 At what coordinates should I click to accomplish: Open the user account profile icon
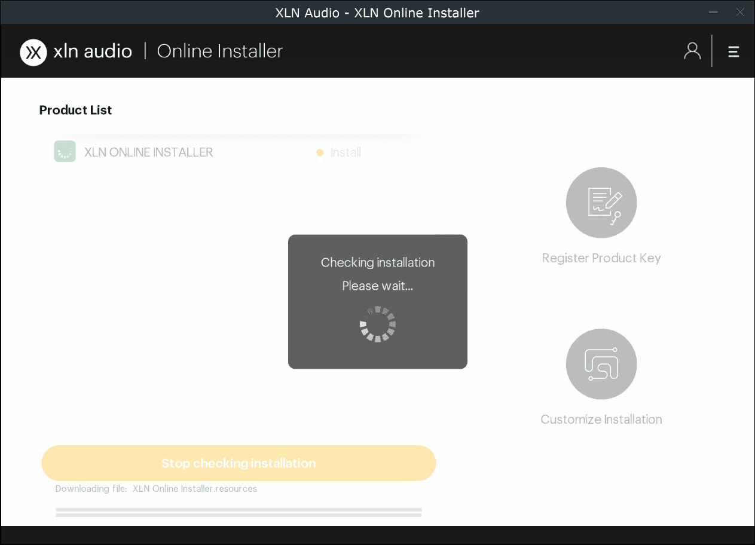tap(692, 51)
